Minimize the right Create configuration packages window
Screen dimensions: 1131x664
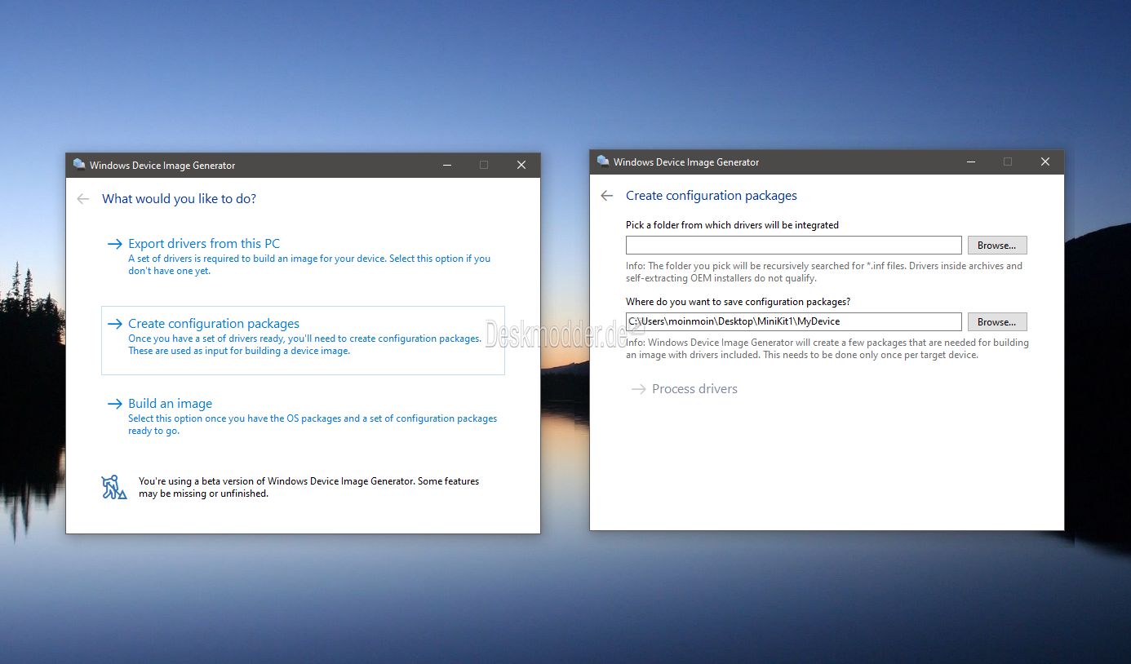pos(971,162)
